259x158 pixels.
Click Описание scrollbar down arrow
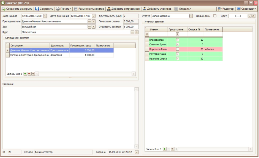[x=137, y=146]
